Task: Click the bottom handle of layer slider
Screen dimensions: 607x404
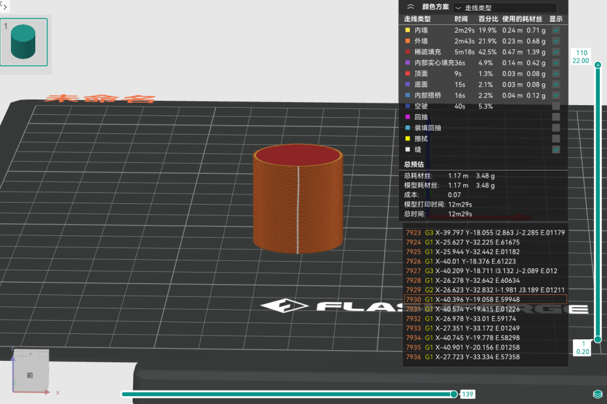Action: coord(597,339)
